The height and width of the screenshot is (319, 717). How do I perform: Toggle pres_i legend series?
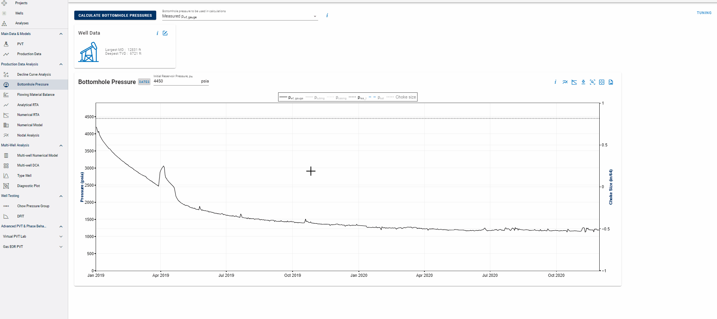pyautogui.click(x=357, y=97)
